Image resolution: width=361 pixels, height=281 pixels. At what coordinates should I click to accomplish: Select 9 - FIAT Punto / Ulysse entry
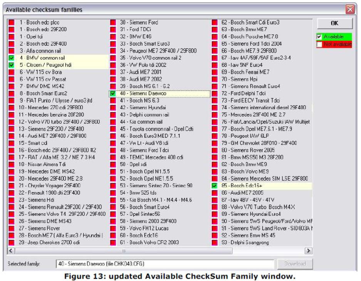point(56,101)
